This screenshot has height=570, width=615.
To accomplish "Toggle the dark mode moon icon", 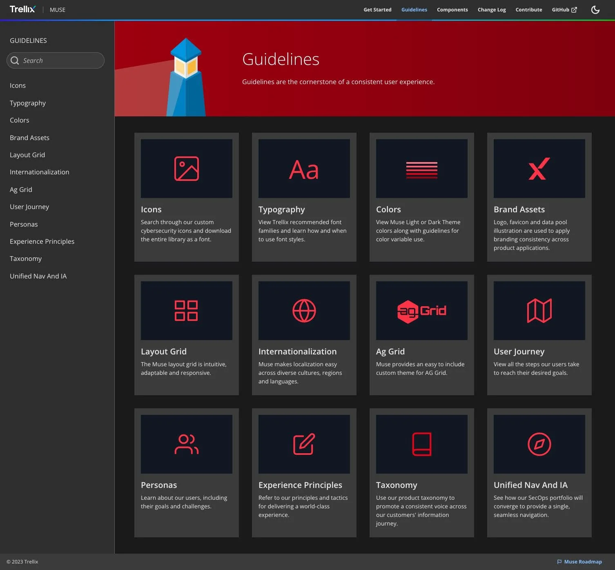I will (595, 9).
